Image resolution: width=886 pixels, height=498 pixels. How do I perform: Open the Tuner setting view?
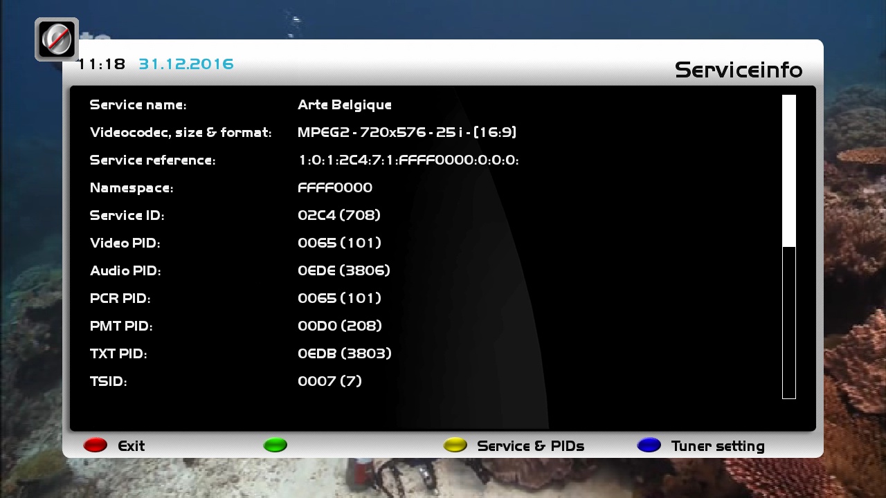point(717,446)
